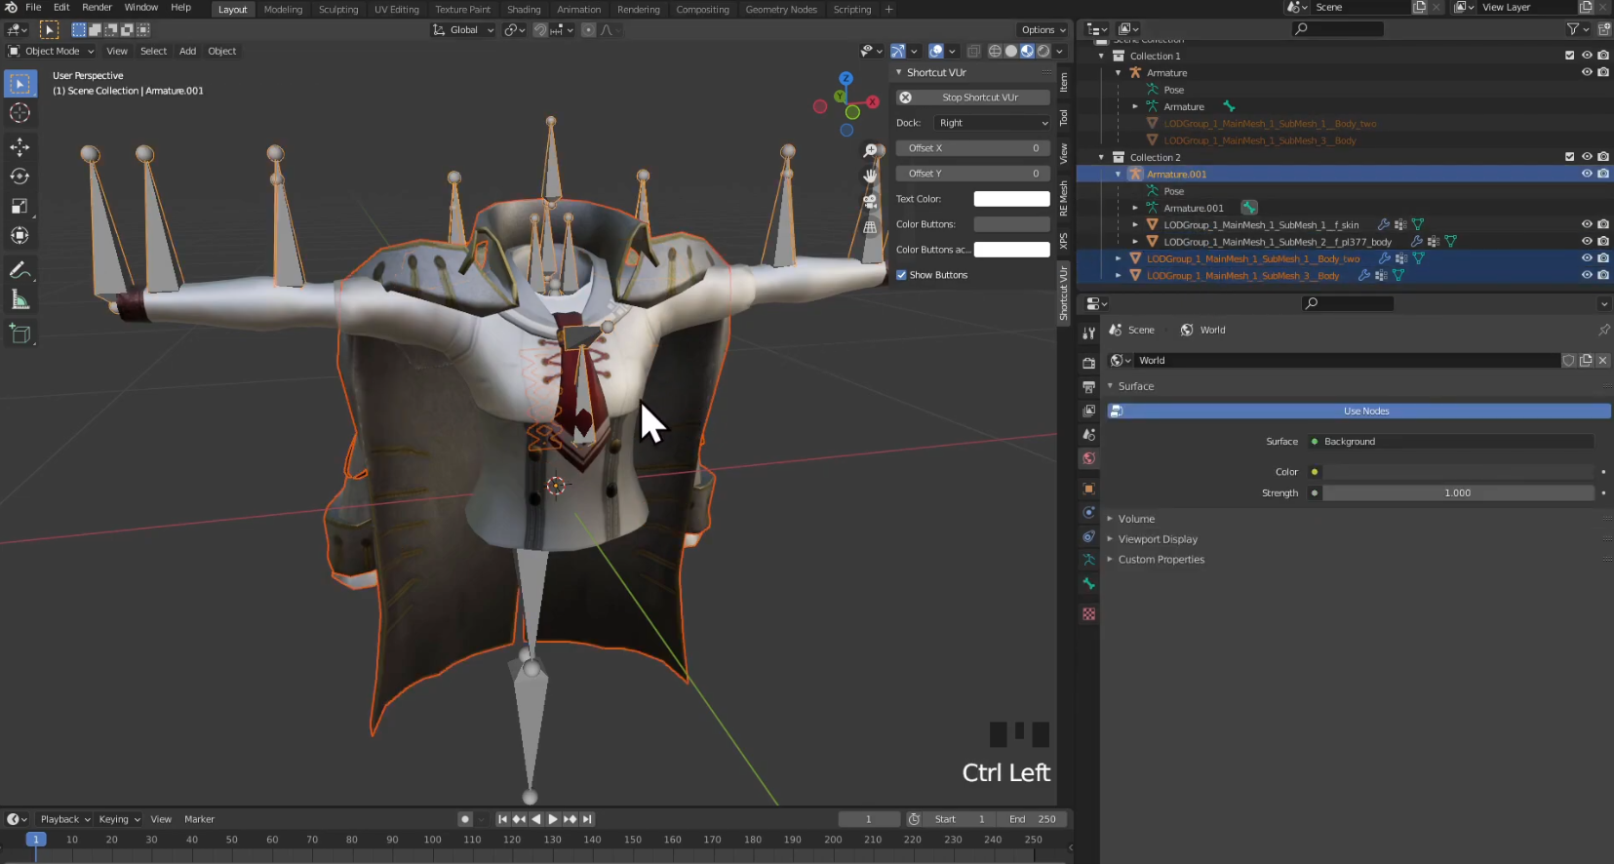Switch to the UV Editing workspace tab
1614x864 pixels.
[x=397, y=10]
